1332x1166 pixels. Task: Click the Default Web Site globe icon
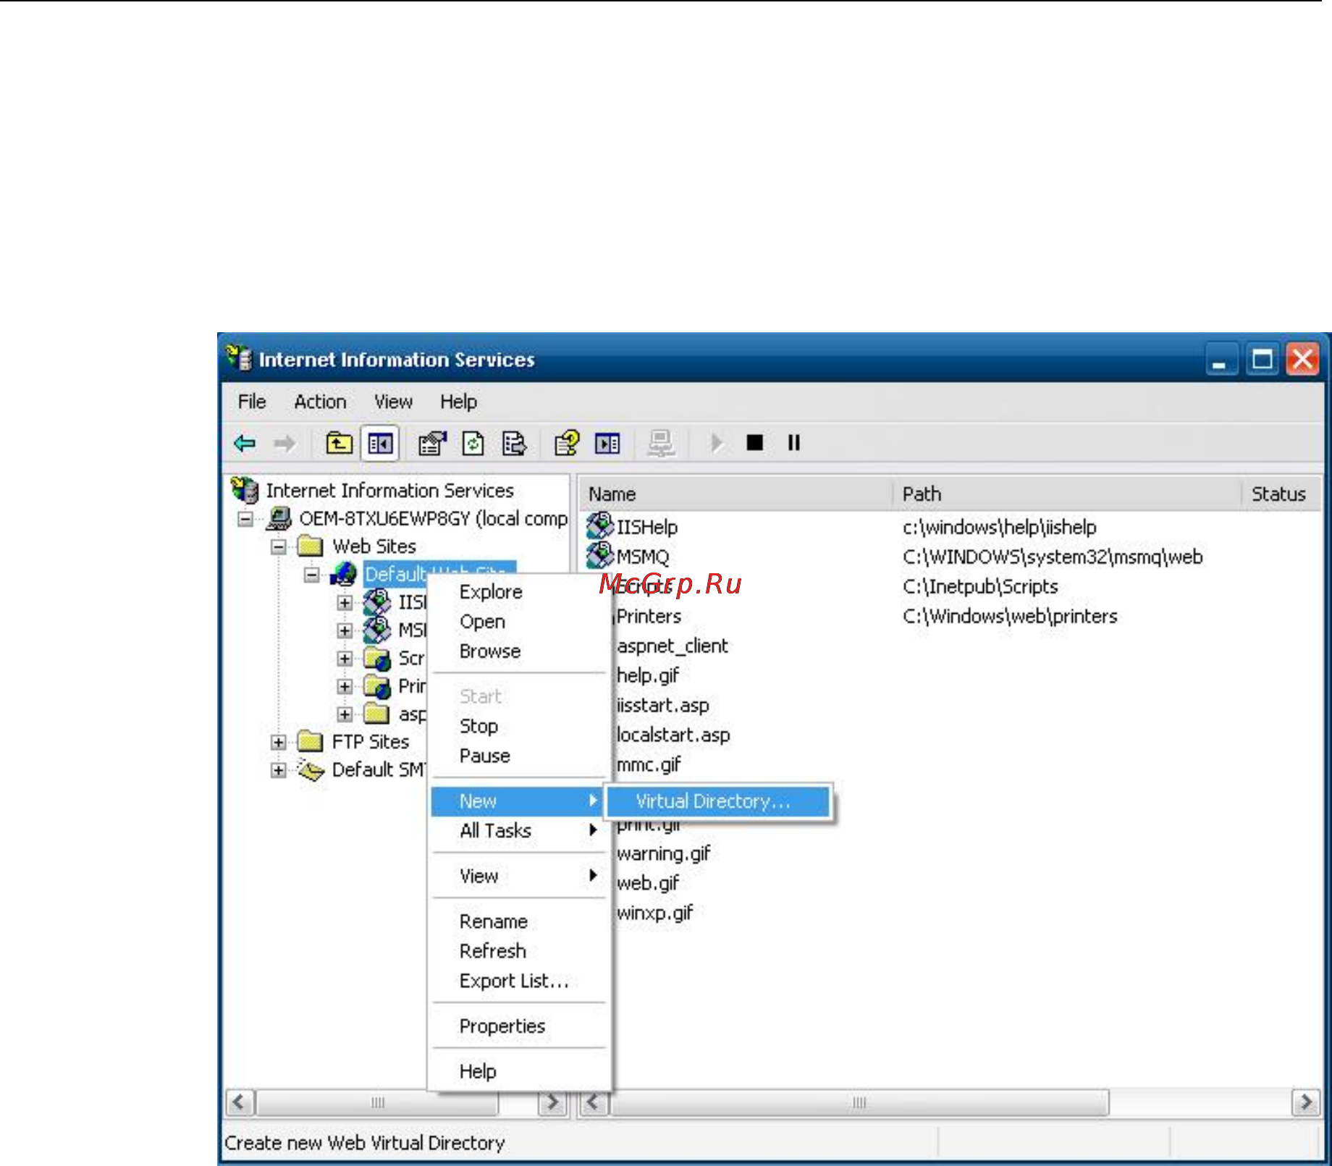coord(345,574)
